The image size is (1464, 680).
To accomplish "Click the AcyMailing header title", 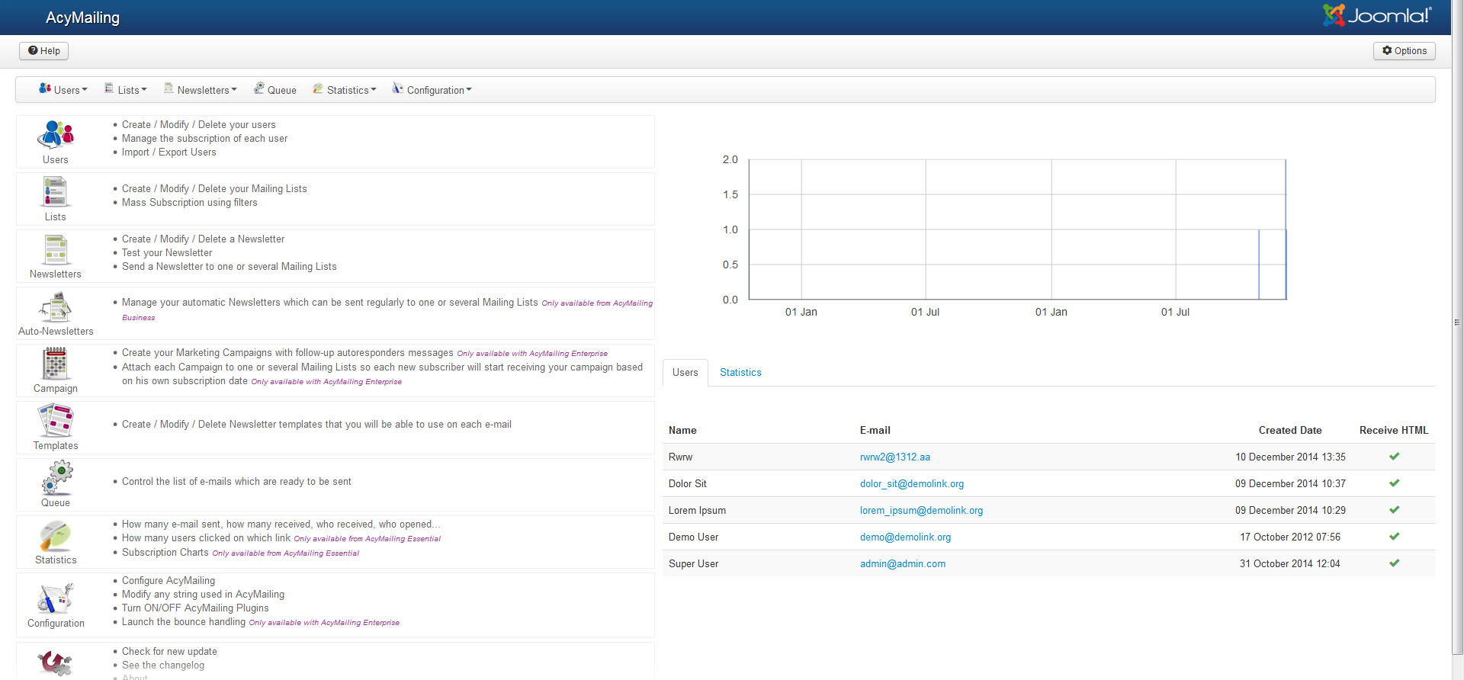I will tap(82, 18).
